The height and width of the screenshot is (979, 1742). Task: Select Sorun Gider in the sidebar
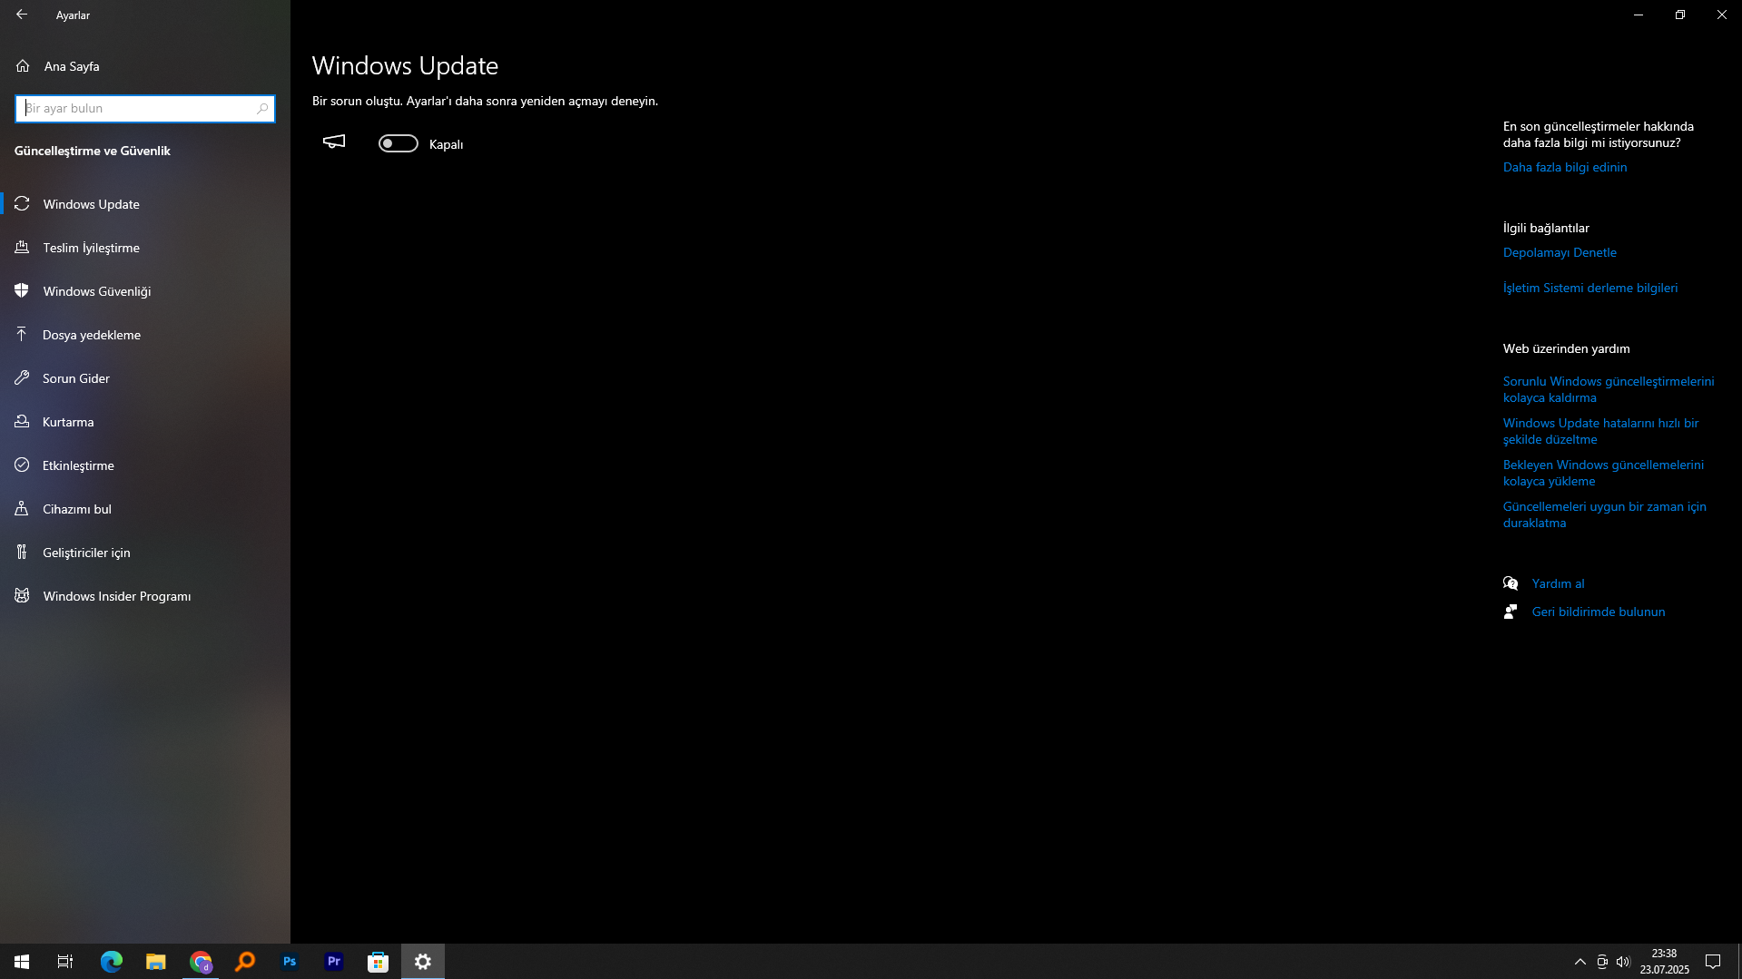[x=145, y=378]
